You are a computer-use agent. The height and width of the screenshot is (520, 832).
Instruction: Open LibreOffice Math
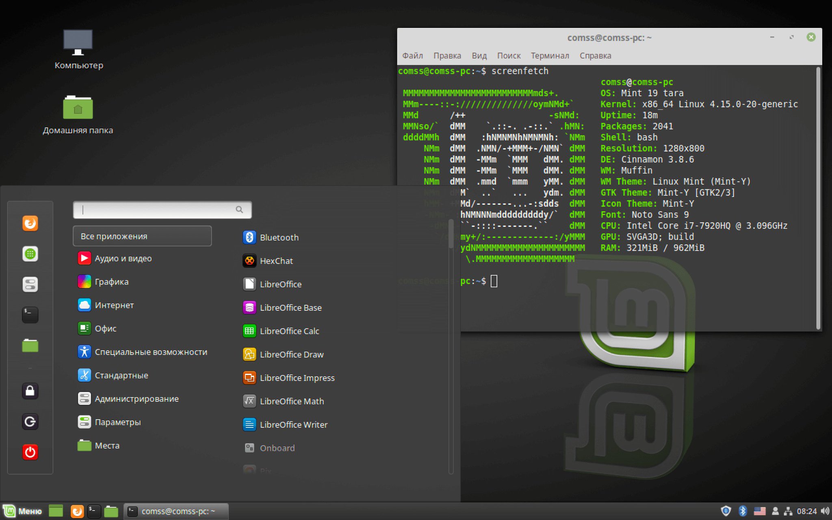284,401
